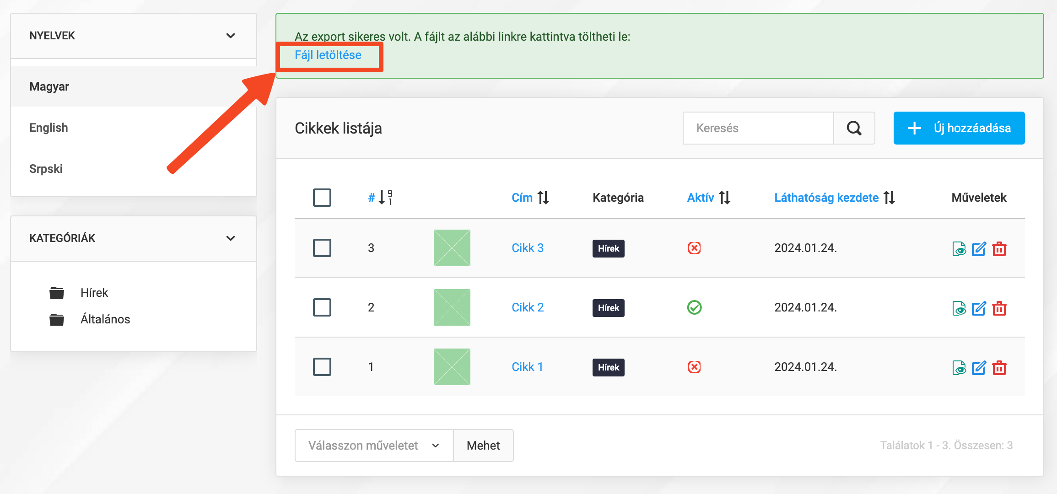Viewport: 1057px width, 494px height.
Task: Select the Srpski language
Action: click(x=46, y=169)
